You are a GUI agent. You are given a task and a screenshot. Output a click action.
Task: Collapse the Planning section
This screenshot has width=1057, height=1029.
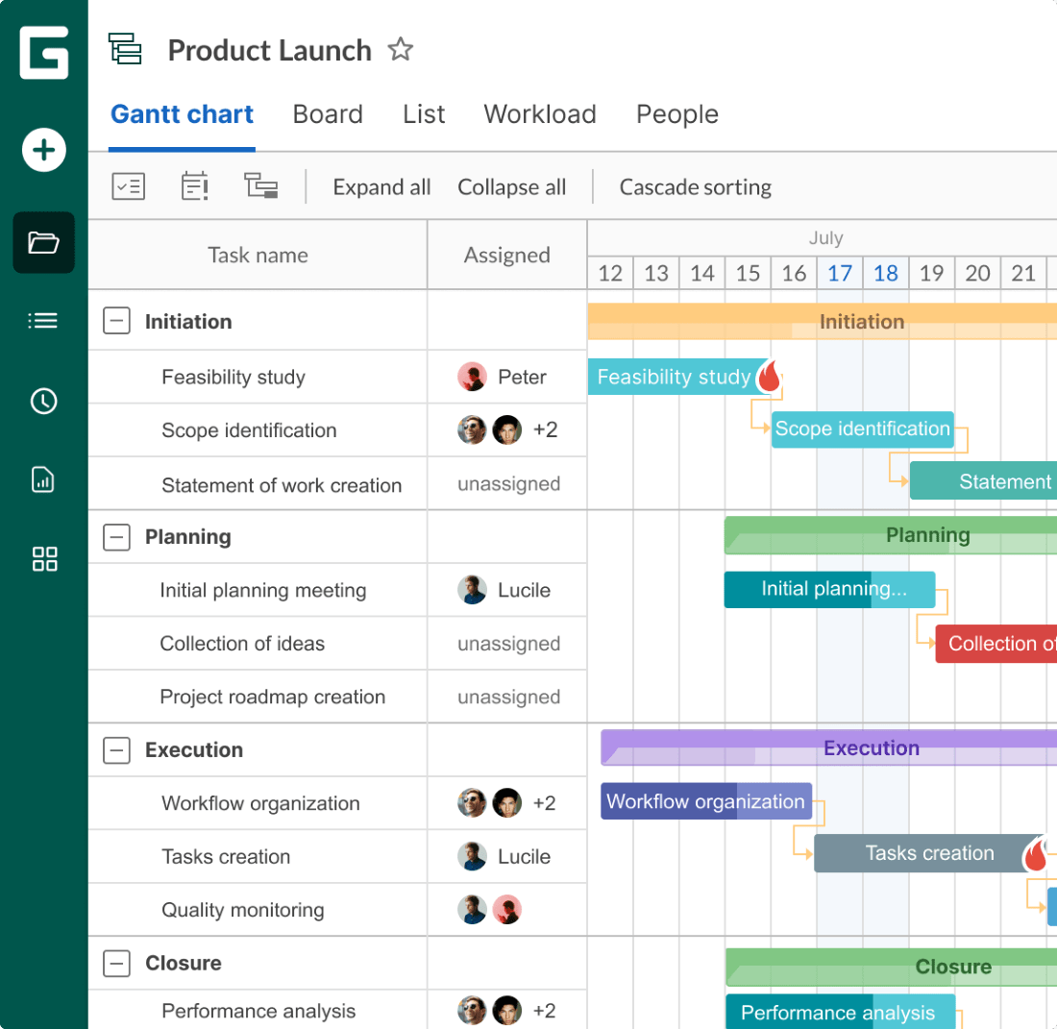pos(116,537)
